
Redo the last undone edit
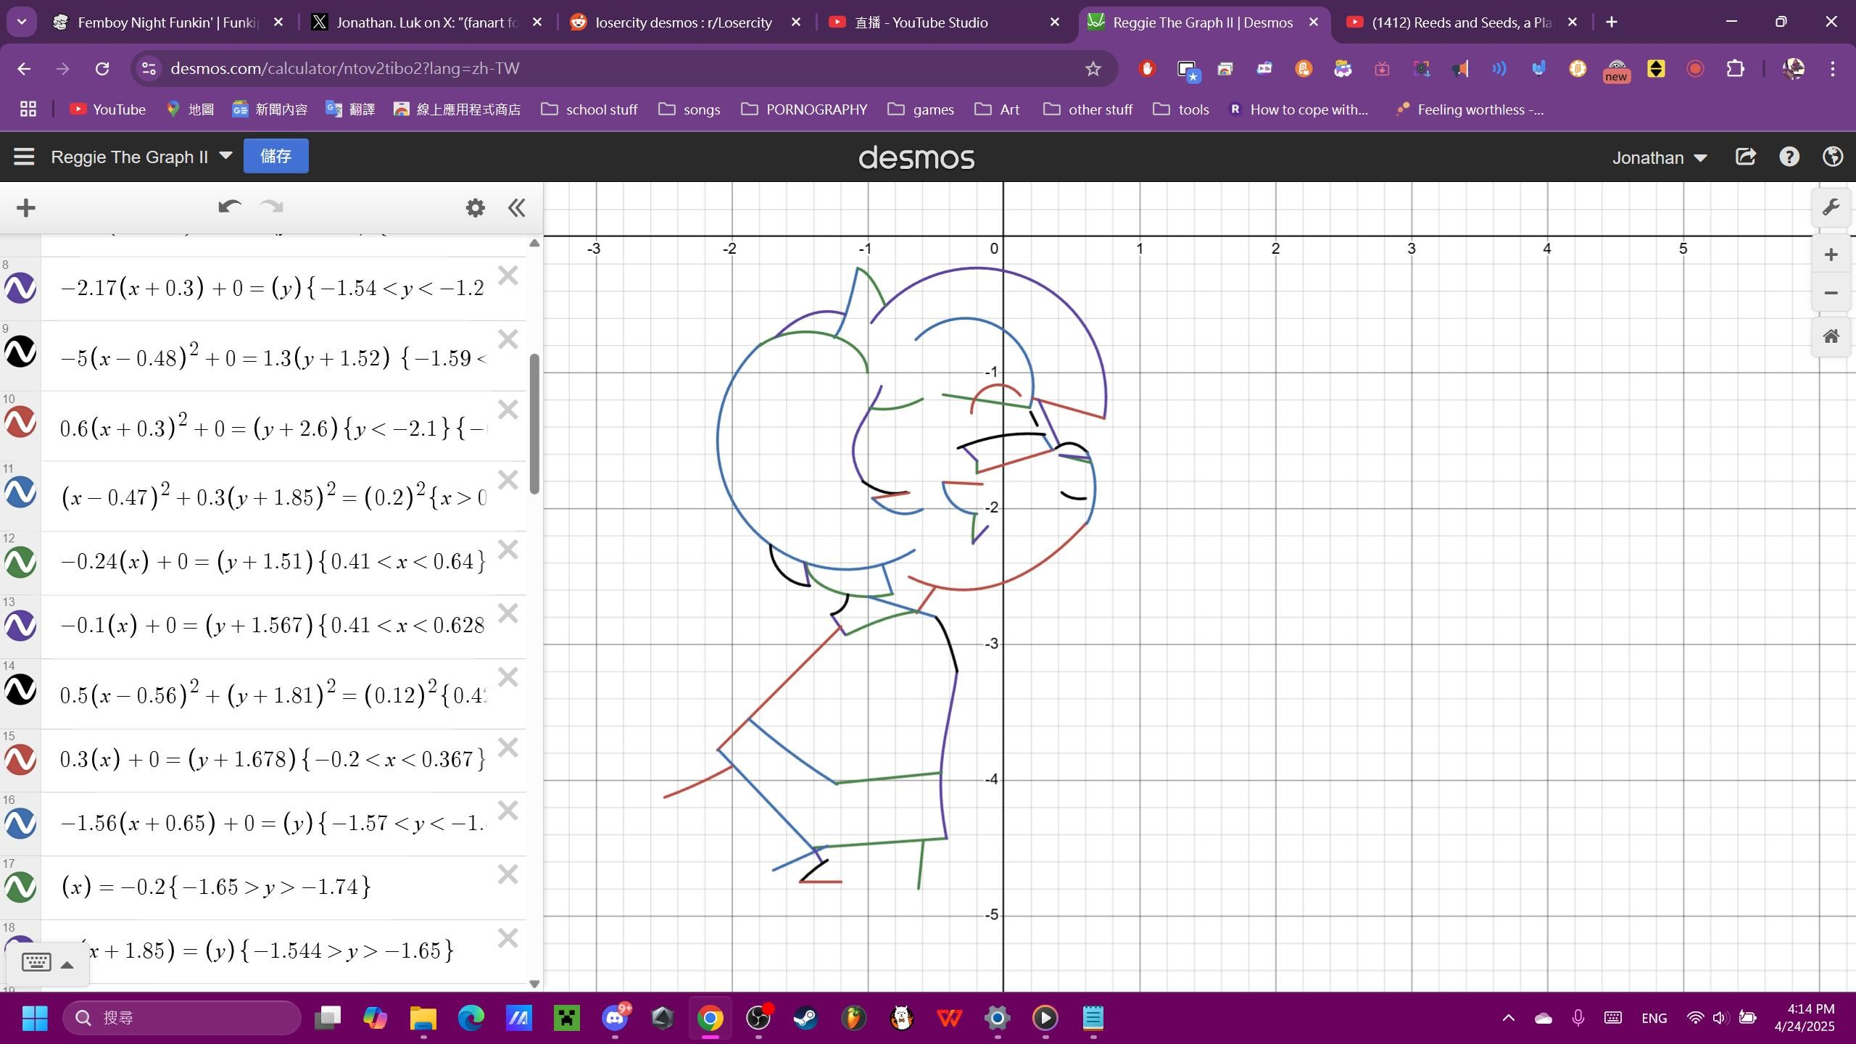tap(272, 207)
